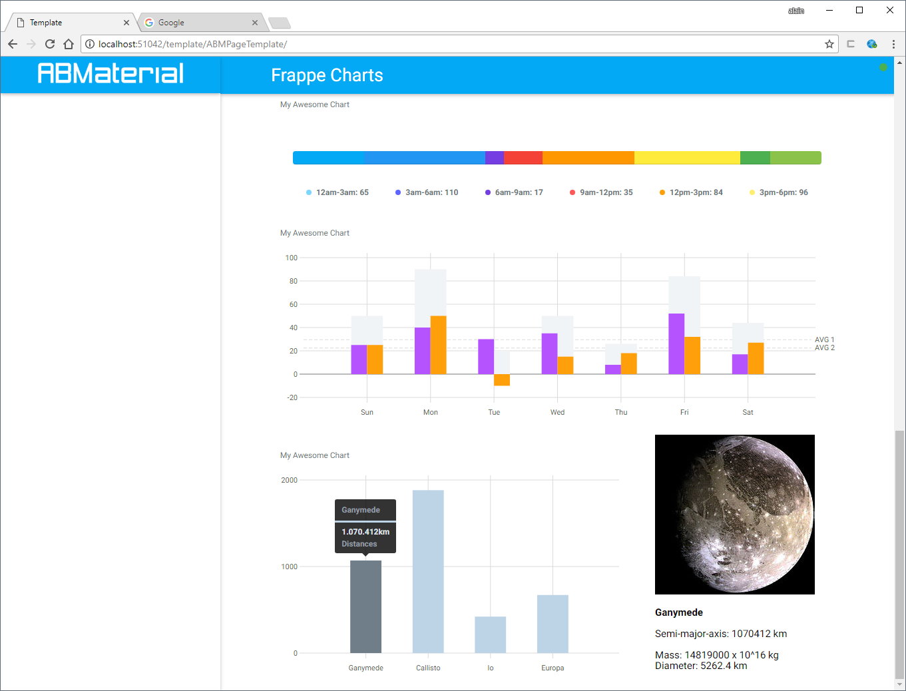Click the legend entry 6am-9am: 17
Image resolution: width=906 pixels, height=691 pixels.
pyautogui.click(x=514, y=192)
